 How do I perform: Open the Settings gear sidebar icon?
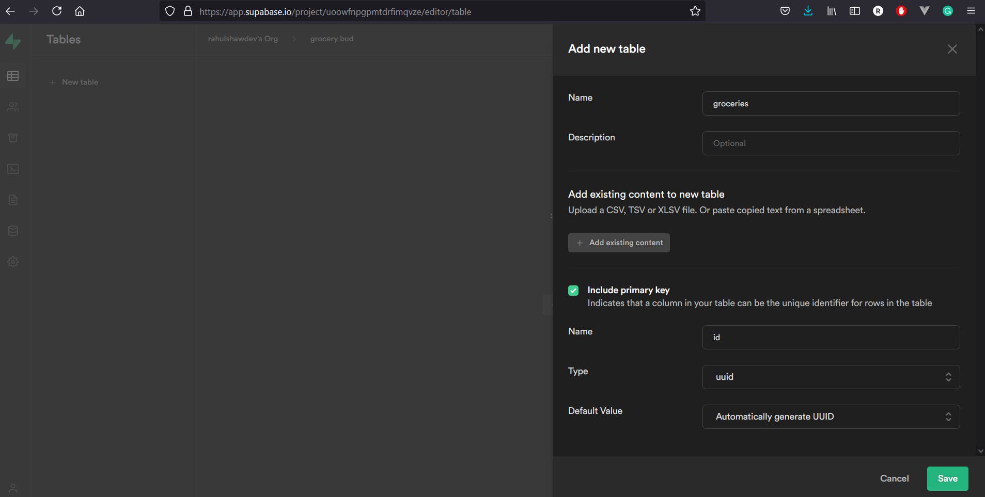13,262
